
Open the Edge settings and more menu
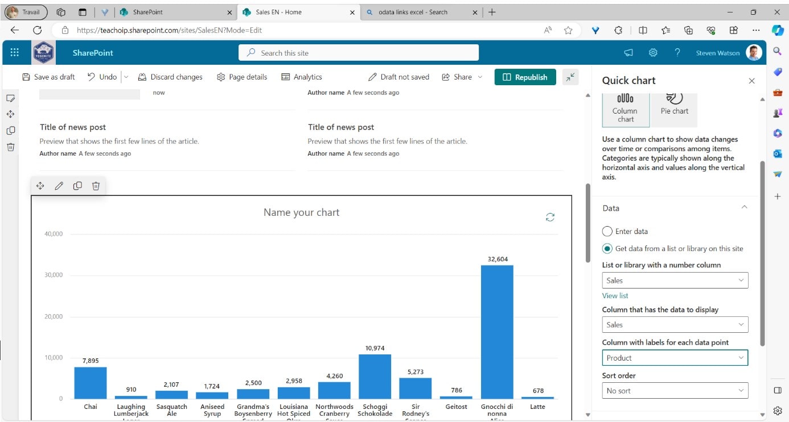pyautogui.click(x=756, y=30)
